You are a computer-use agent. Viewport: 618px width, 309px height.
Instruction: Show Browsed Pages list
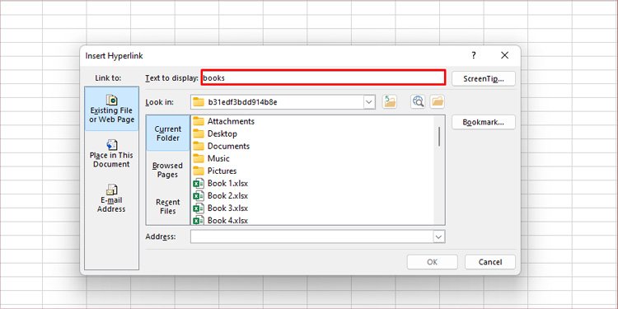[168, 170]
